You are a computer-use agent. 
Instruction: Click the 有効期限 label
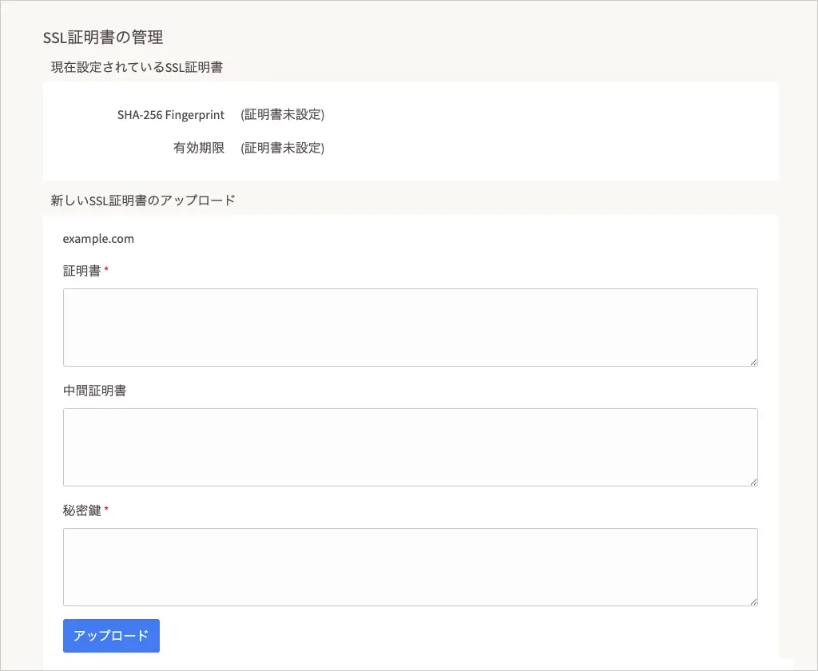(199, 149)
